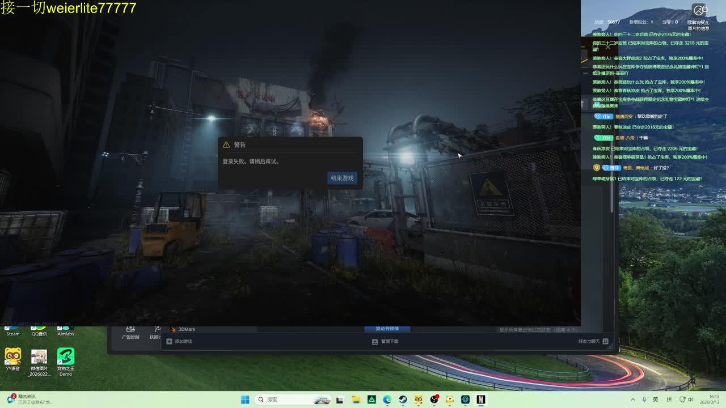Expand the hidden system tray icons chevron
Viewport: 726px width, 408px height.
coord(633,399)
